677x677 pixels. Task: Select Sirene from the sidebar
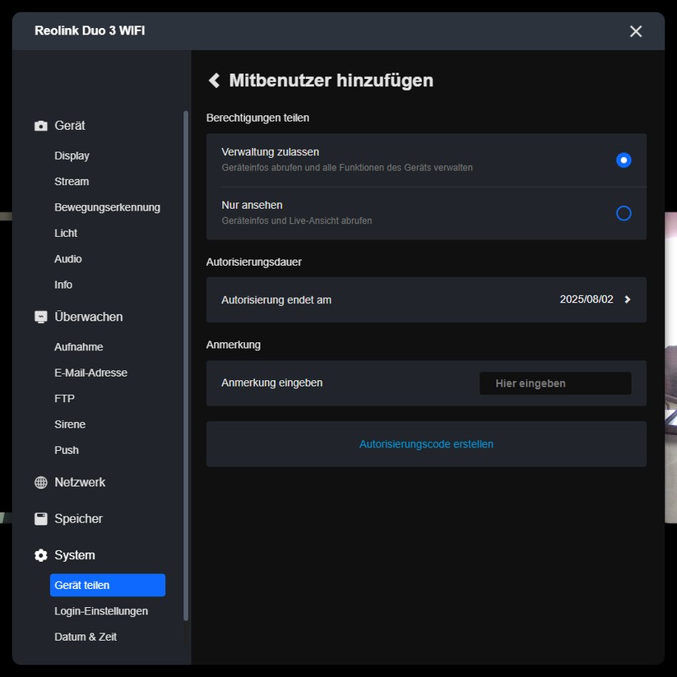69,424
